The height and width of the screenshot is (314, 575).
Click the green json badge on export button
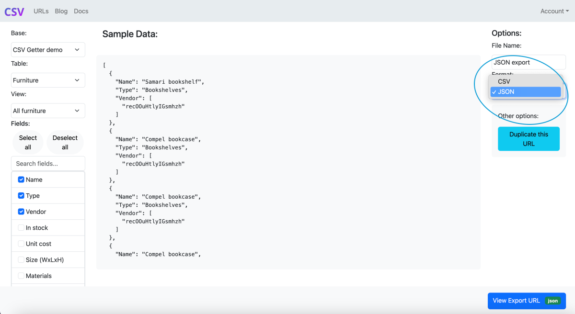tap(552, 301)
